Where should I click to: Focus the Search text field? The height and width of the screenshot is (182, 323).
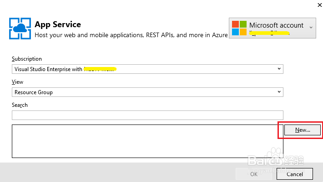147,115
